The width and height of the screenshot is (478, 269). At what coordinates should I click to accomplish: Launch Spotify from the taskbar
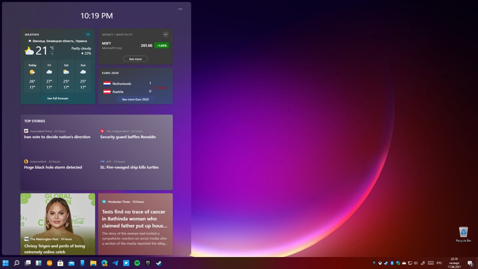point(137,263)
